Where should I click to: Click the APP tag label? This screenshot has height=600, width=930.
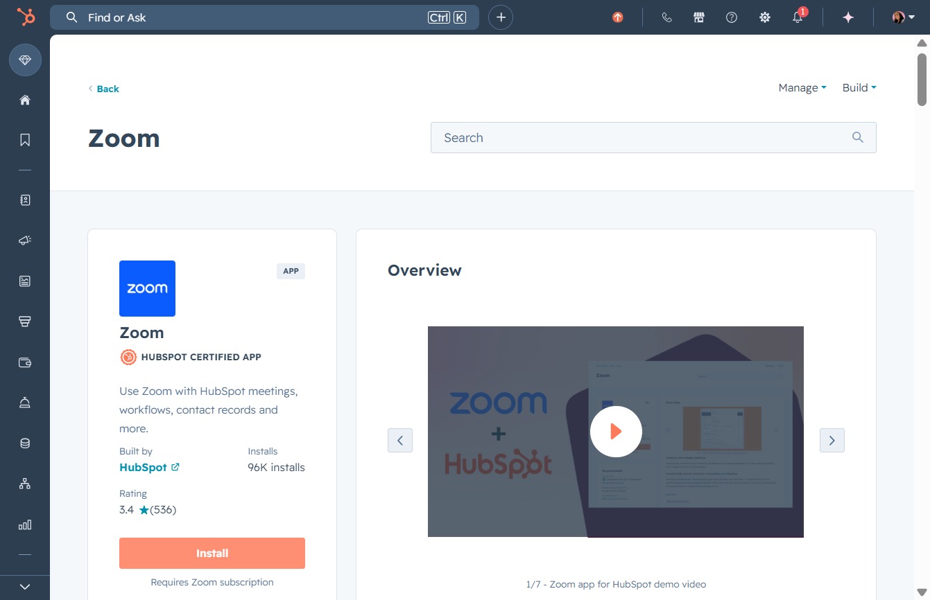(291, 271)
